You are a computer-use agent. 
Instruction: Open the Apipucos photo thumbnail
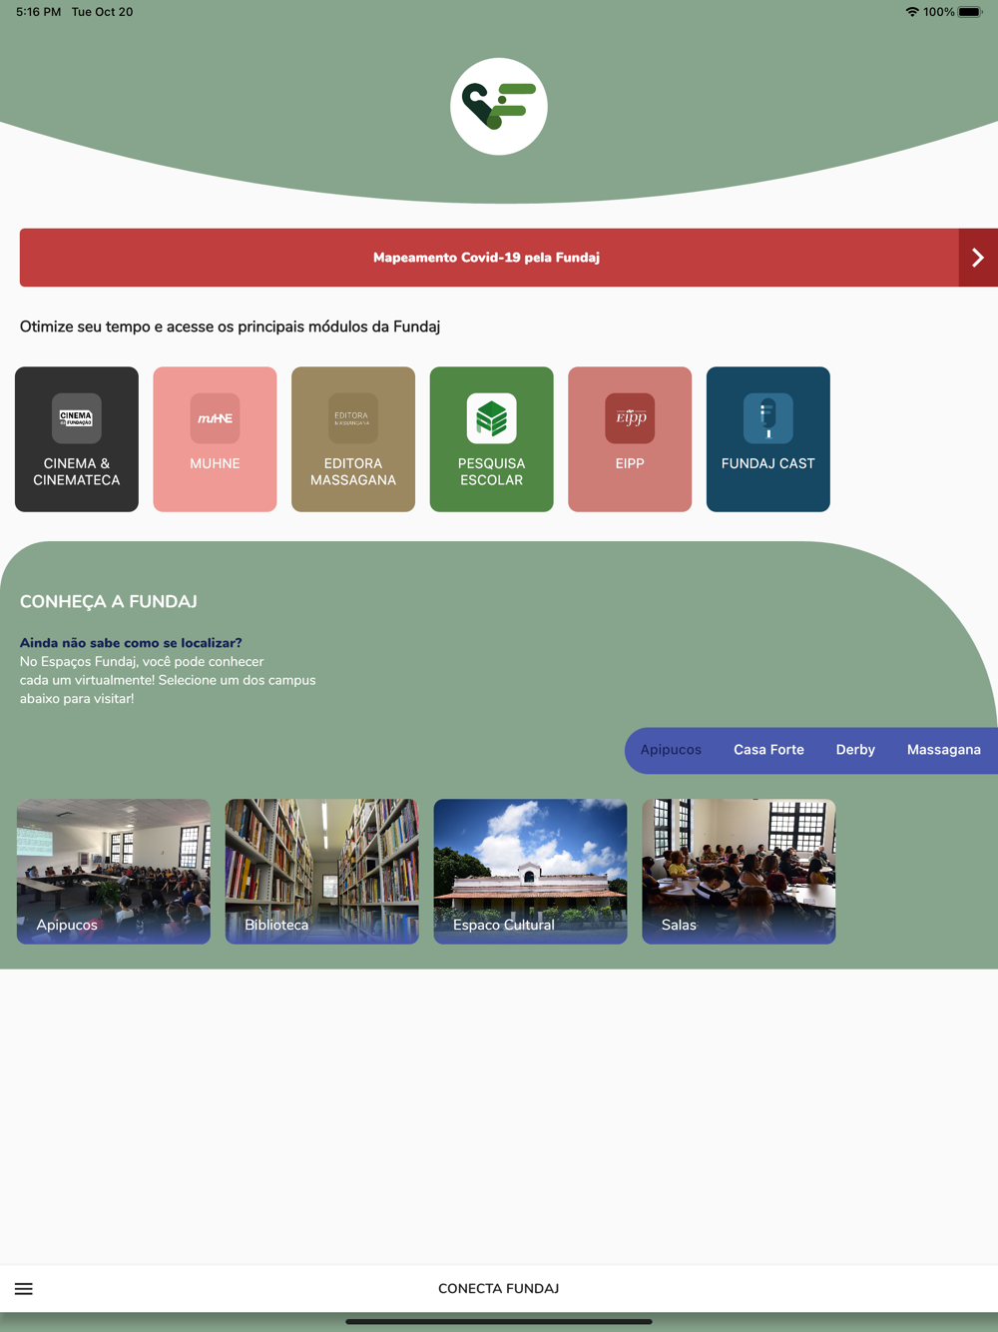click(x=114, y=872)
